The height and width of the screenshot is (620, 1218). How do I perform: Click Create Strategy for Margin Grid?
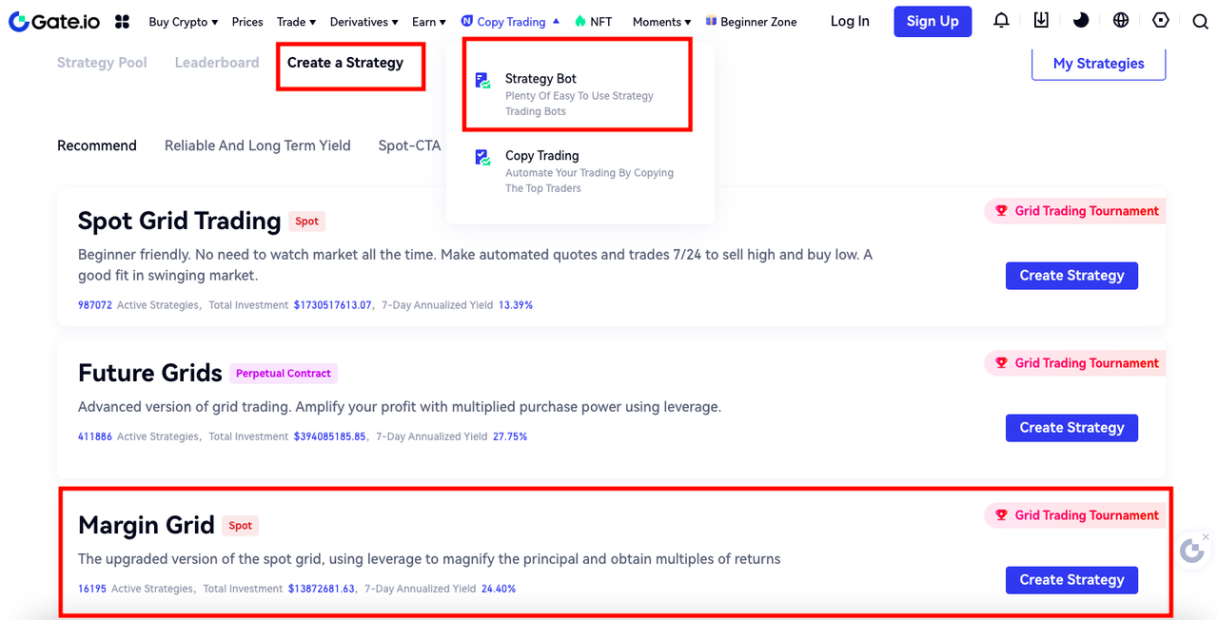click(1071, 580)
